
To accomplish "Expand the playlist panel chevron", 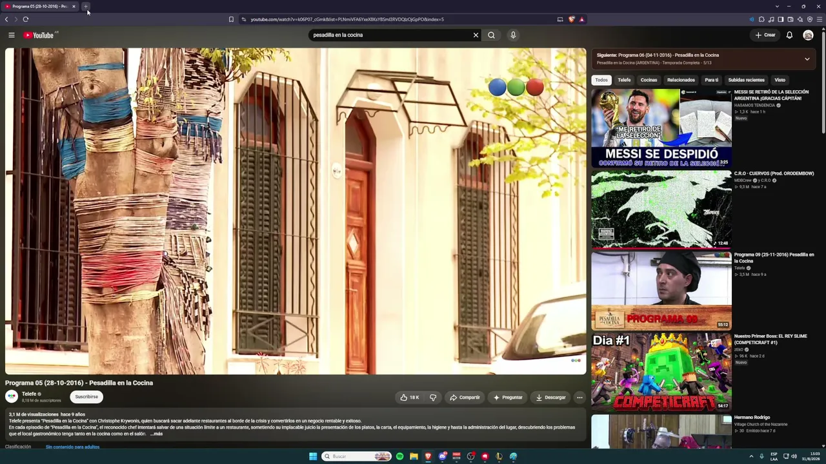I will [x=807, y=59].
